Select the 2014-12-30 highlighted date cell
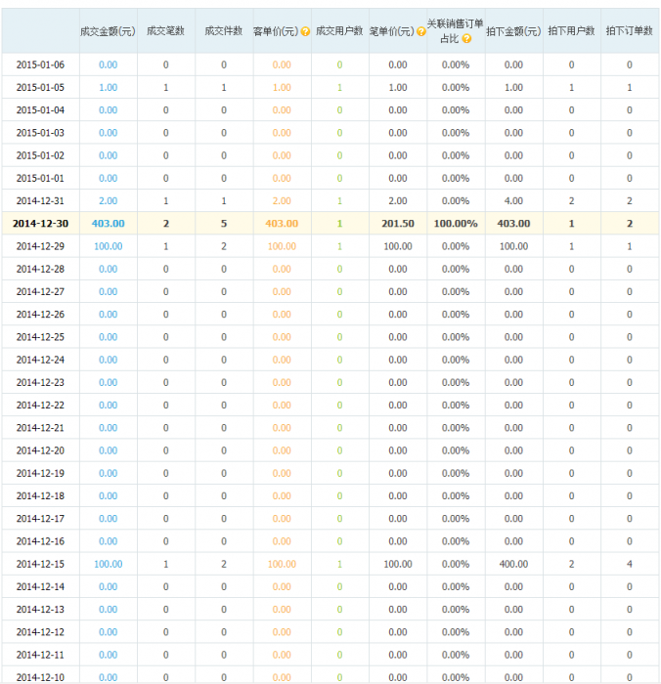This screenshot has width=661, height=684. click(x=40, y=224)
